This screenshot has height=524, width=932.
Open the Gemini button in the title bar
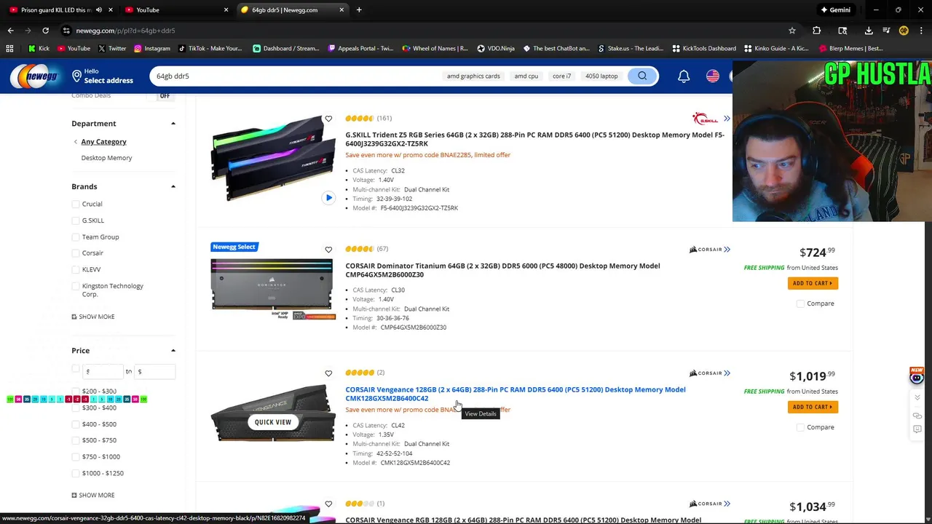tap(835, 10)
